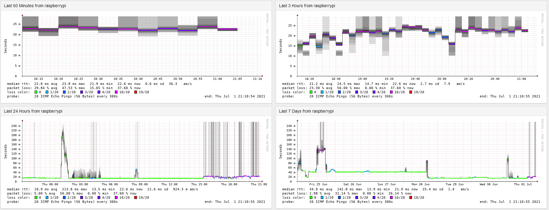Click the 20:40 time label on 60 Minutes graph
Viewport: 549px width, 210px height.
click(138, 79)
